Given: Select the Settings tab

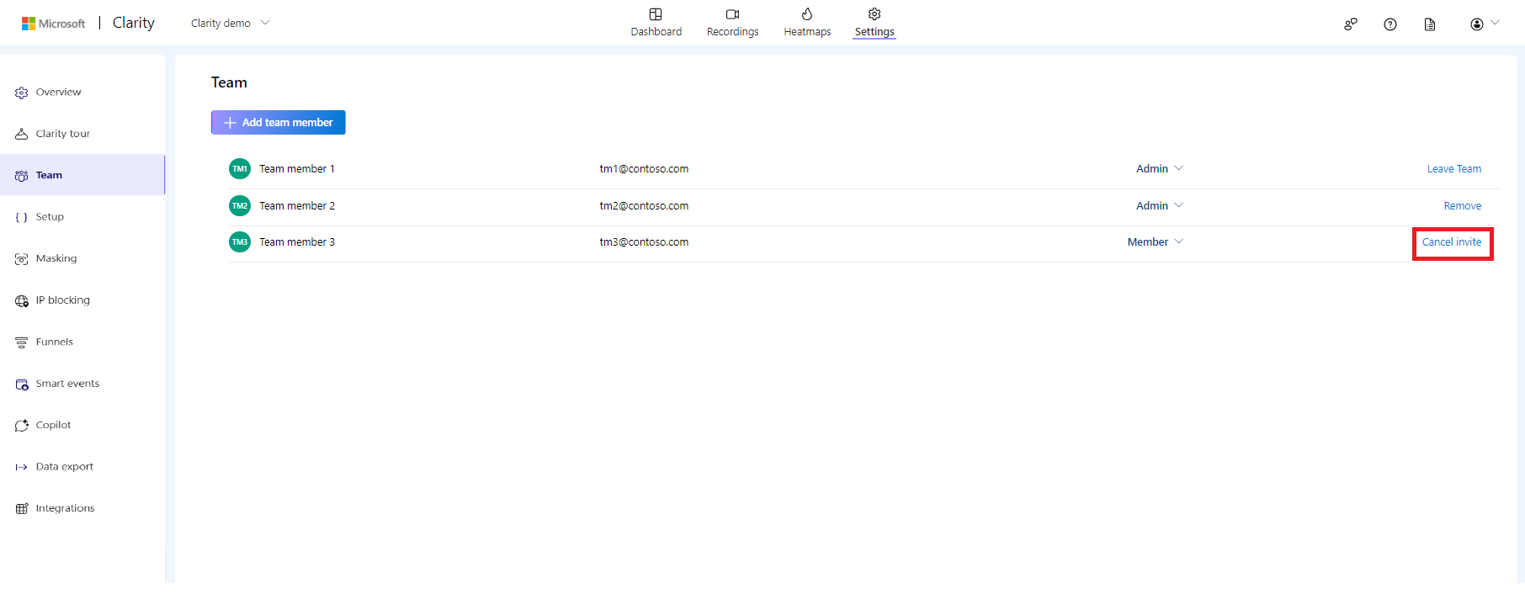Looking at the screenshot, I should click(874, 23).
